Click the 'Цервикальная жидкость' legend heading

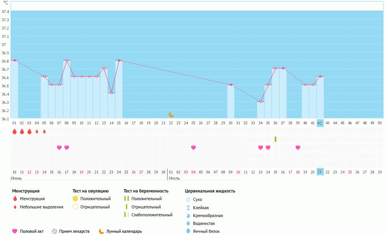pos(210,191)
